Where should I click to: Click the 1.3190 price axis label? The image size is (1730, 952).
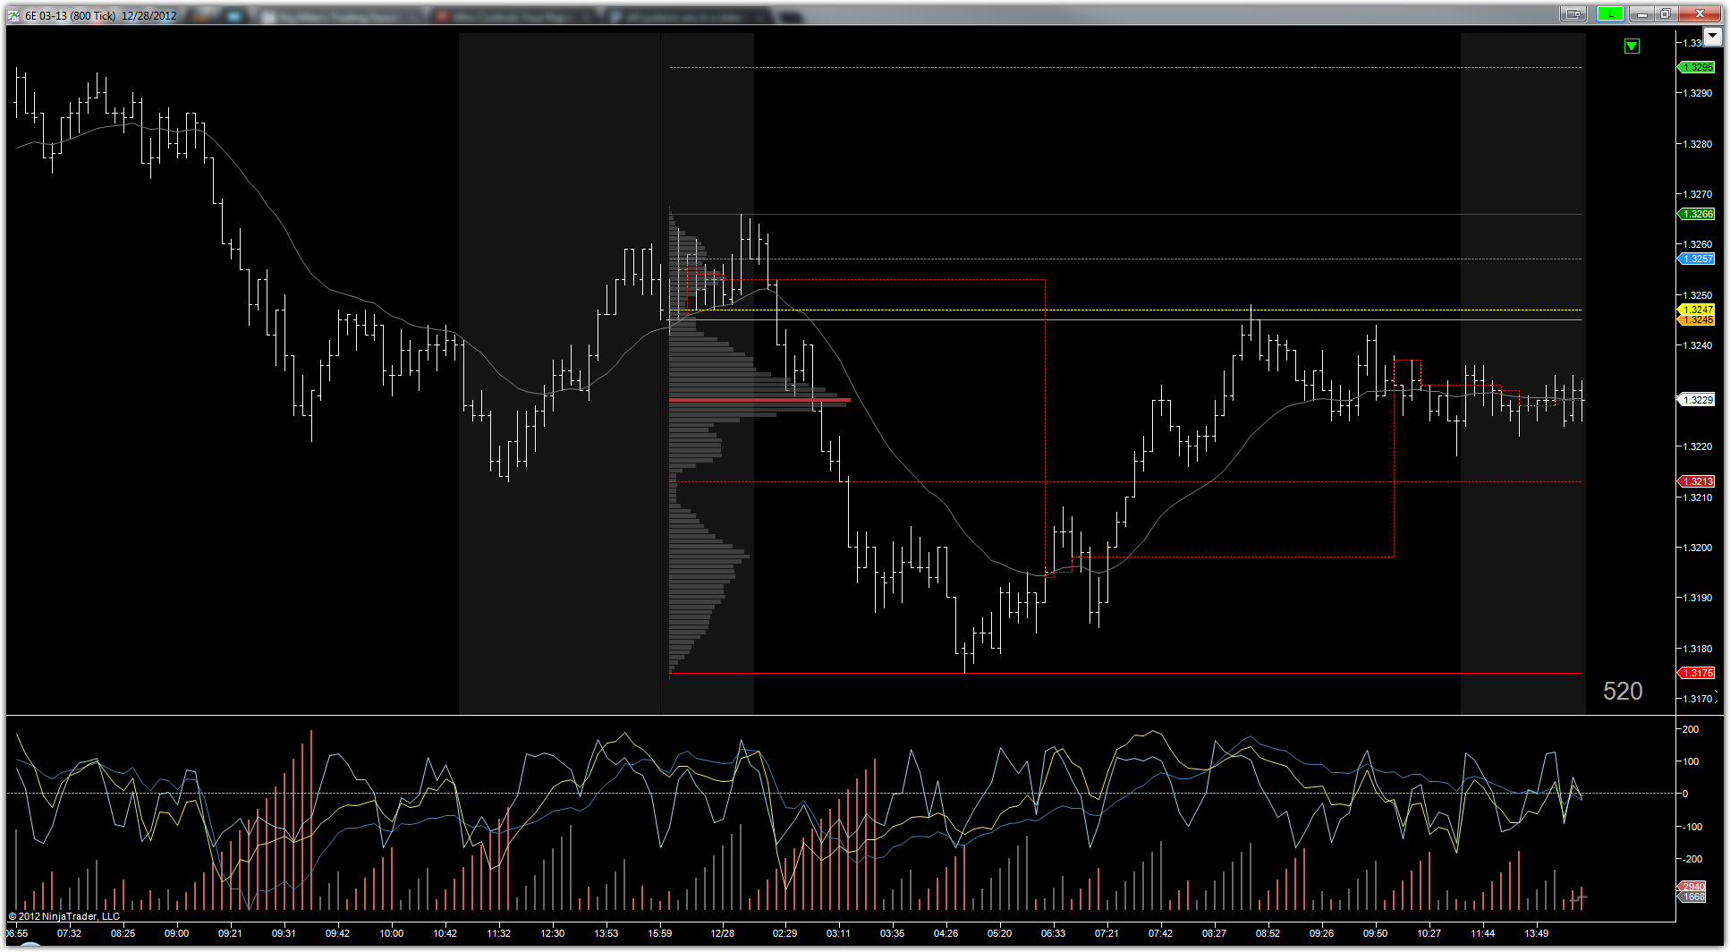[1698, 598]
